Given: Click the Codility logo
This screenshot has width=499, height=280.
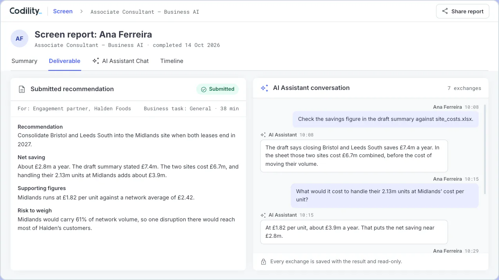Looking at the screenshot, I should pos(25,11).
